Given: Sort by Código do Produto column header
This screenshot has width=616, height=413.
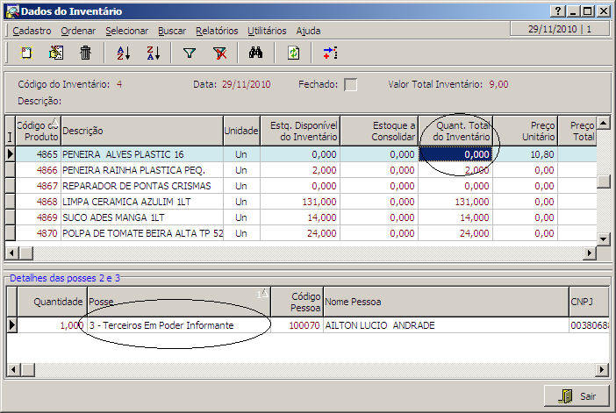Looking at the screenshot, I should click(x=38, y=131).
